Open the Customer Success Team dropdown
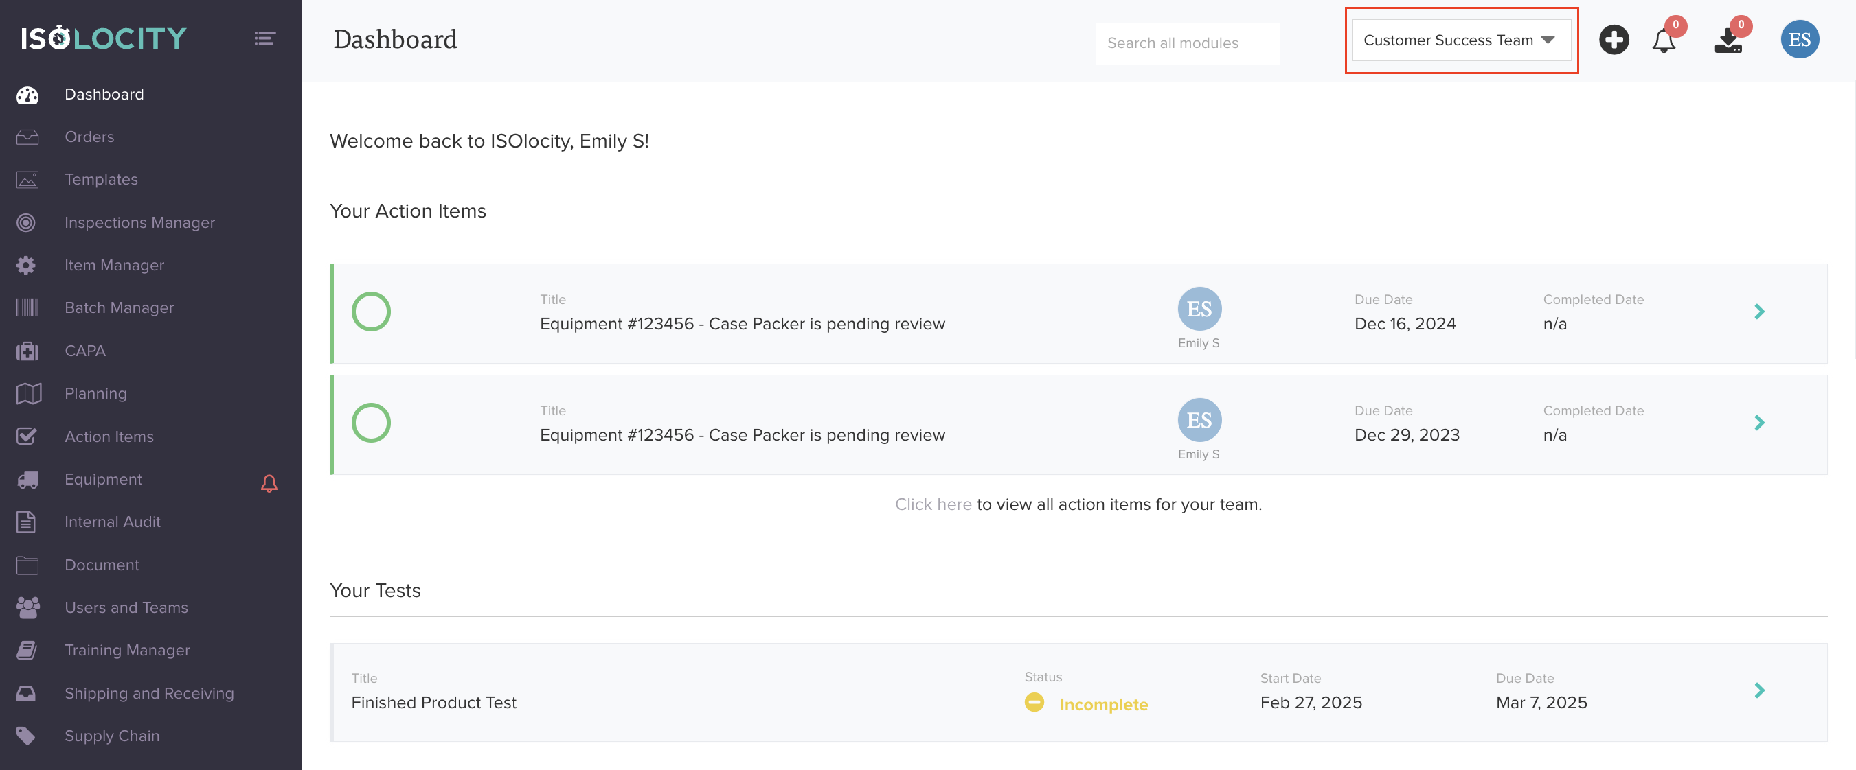 click(1460, 40)
